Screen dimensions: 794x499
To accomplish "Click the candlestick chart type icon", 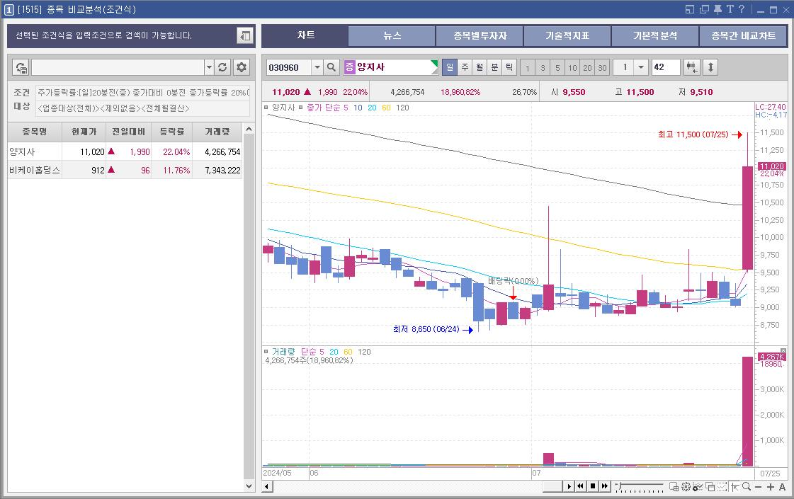I will coord(691,67).
